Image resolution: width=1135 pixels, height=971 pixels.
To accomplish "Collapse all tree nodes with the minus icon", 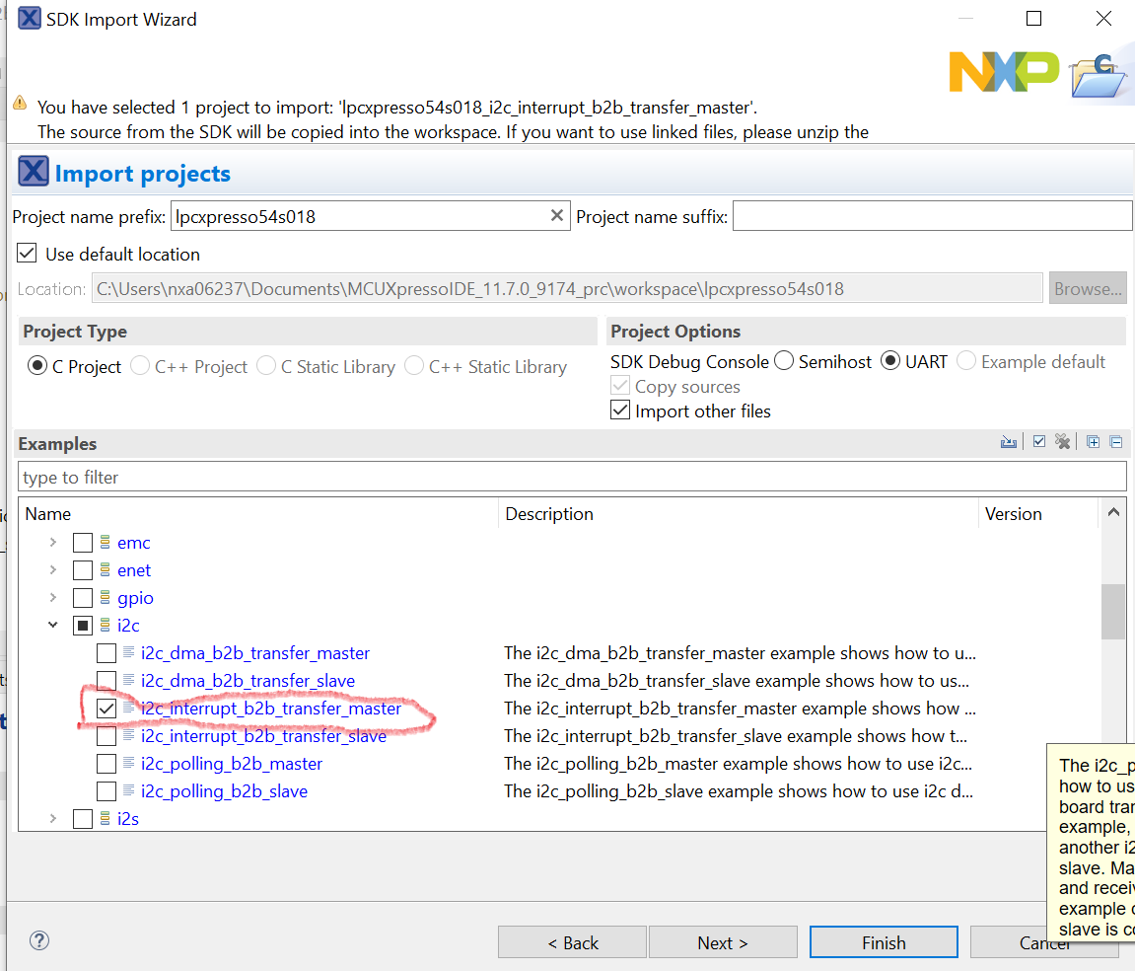I will click(1115, 441).
